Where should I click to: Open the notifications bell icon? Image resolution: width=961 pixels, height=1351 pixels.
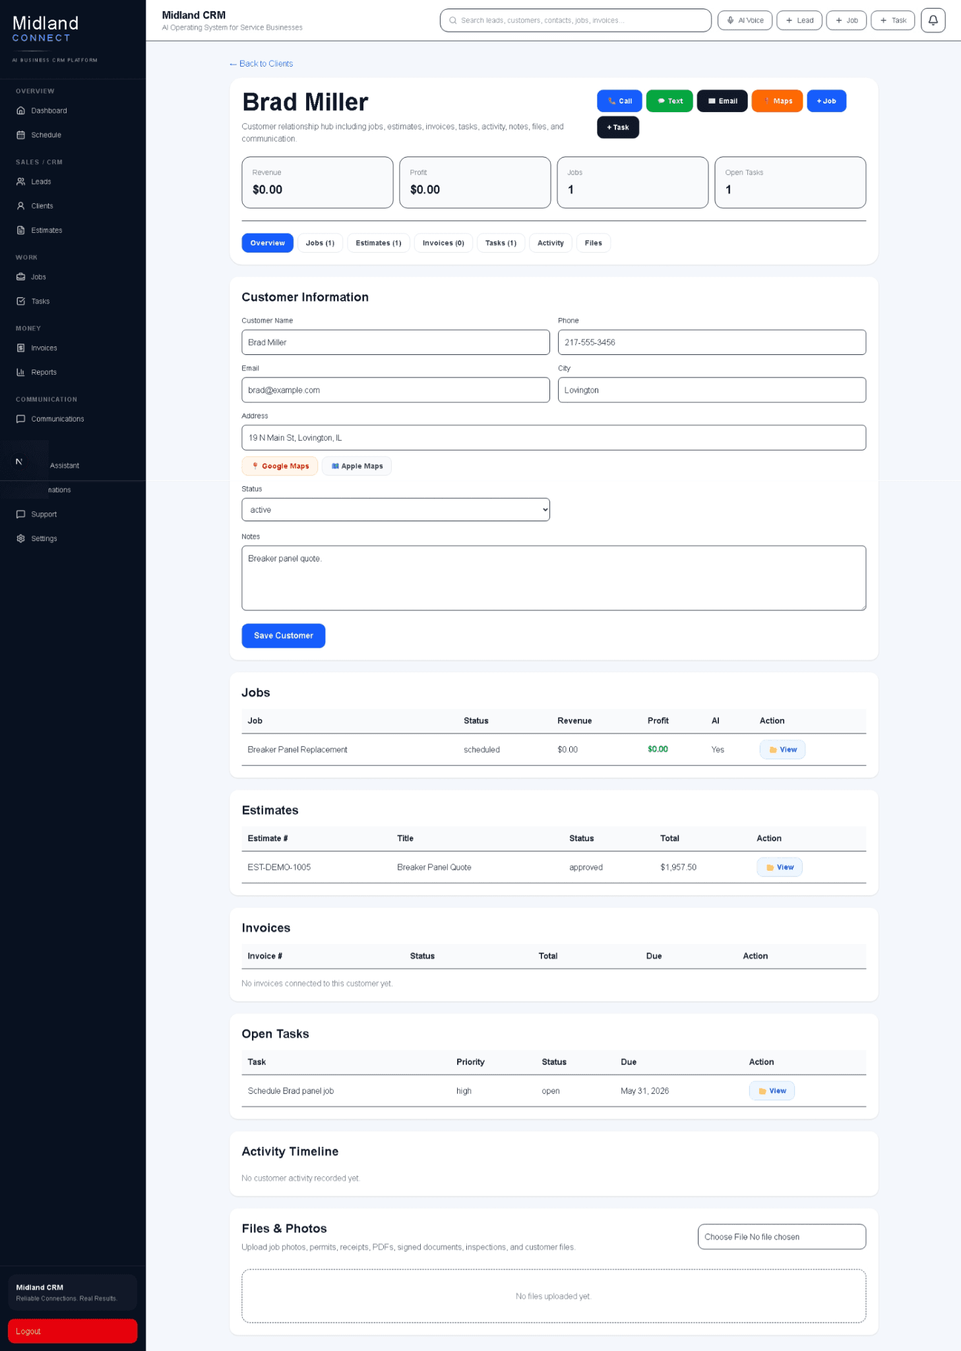point(933,20)
